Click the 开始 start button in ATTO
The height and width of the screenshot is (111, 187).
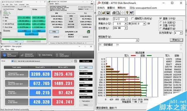pos(176,40)
